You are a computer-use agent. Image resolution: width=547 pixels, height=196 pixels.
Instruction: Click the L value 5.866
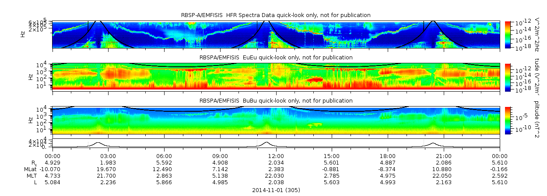tap(164, 182)
